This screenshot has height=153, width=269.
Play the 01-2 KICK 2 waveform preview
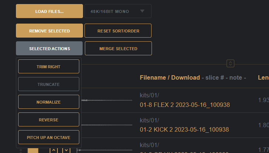pos(107,125)
